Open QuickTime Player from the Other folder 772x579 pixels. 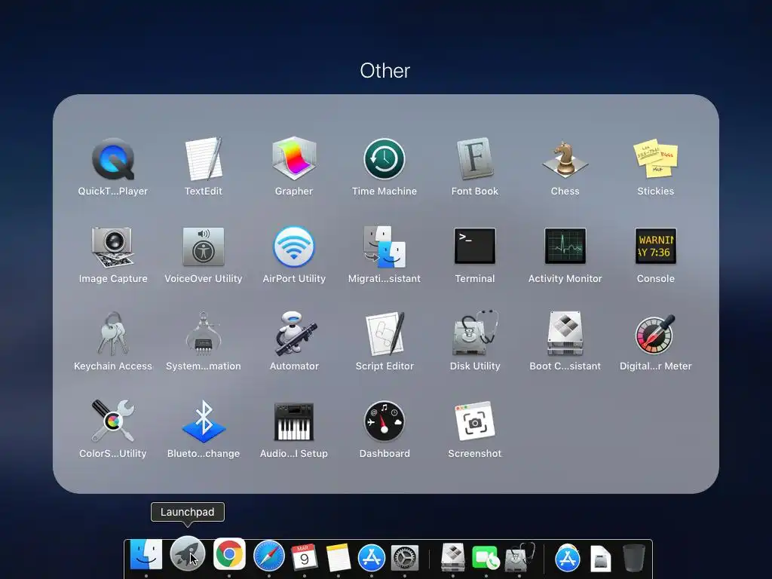pos(113,159)
